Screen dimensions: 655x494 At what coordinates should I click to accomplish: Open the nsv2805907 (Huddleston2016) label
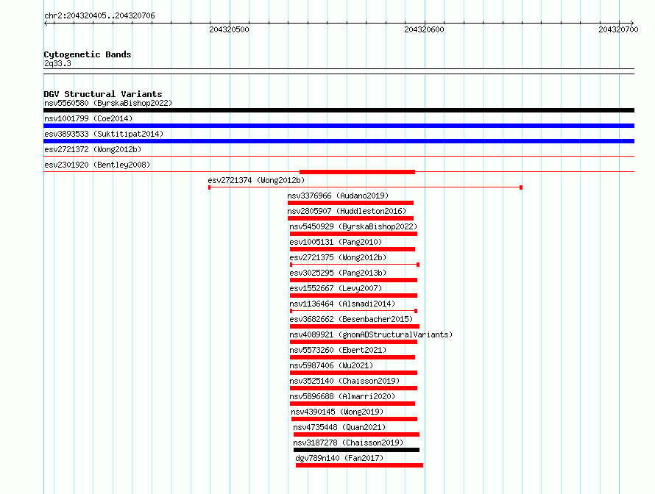coord(347,211)
